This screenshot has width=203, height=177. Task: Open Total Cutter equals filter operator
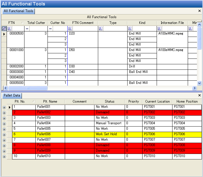click(x=27, y=29)
